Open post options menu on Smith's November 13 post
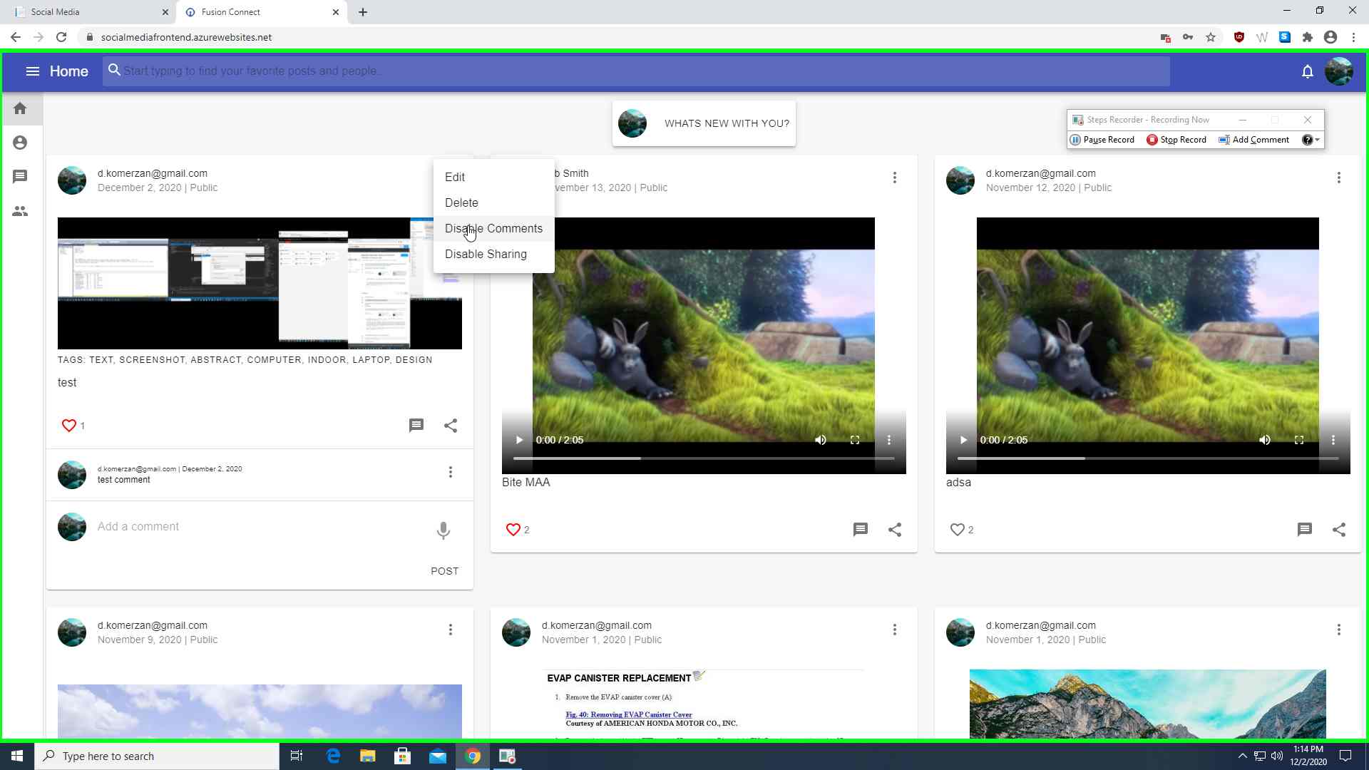Viewport: 1369px width, 770px height. pyautogui.click(x=895, y=178)
